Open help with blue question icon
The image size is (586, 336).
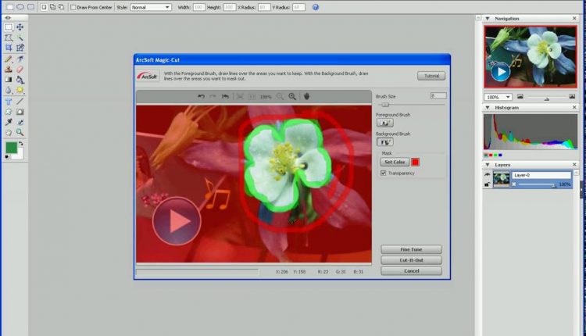pyautogui.click(x=316, y=7)
